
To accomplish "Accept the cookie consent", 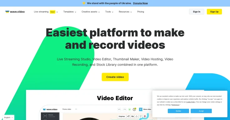I will [201, 111].
